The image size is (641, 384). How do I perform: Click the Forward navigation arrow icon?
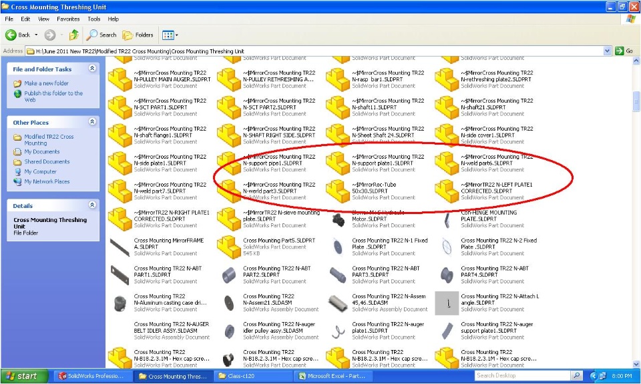50,35
